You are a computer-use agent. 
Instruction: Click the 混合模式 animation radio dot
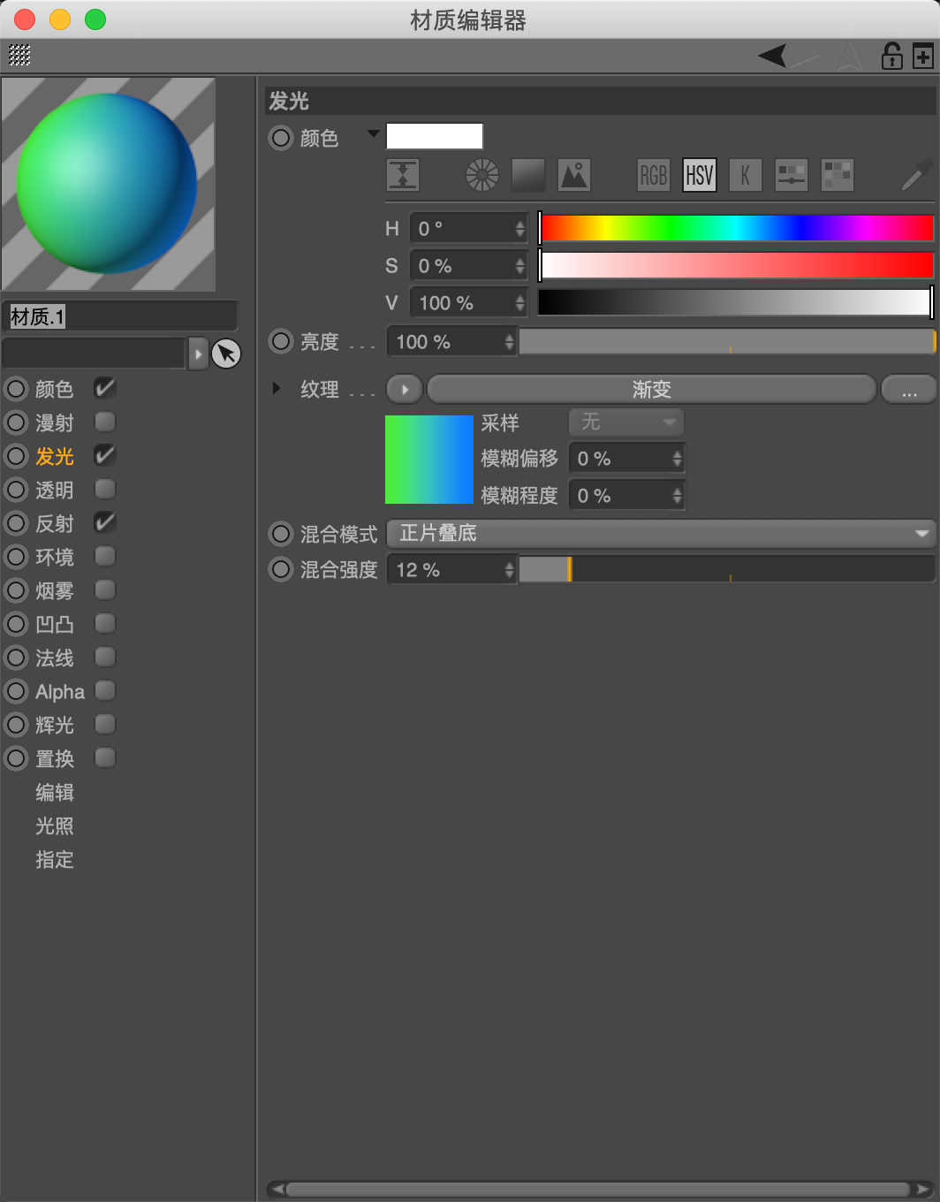281,534
